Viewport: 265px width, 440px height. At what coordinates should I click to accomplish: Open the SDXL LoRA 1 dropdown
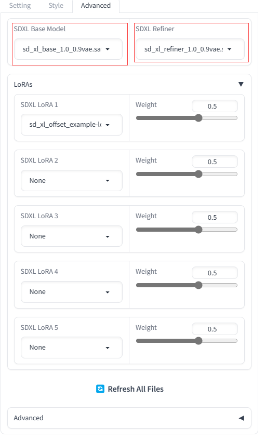pyautogui.click(x=72, y=125)
